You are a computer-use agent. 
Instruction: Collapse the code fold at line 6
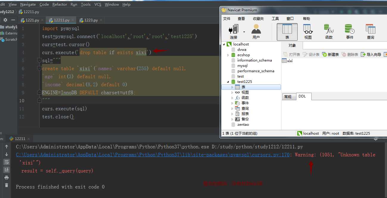39,68
